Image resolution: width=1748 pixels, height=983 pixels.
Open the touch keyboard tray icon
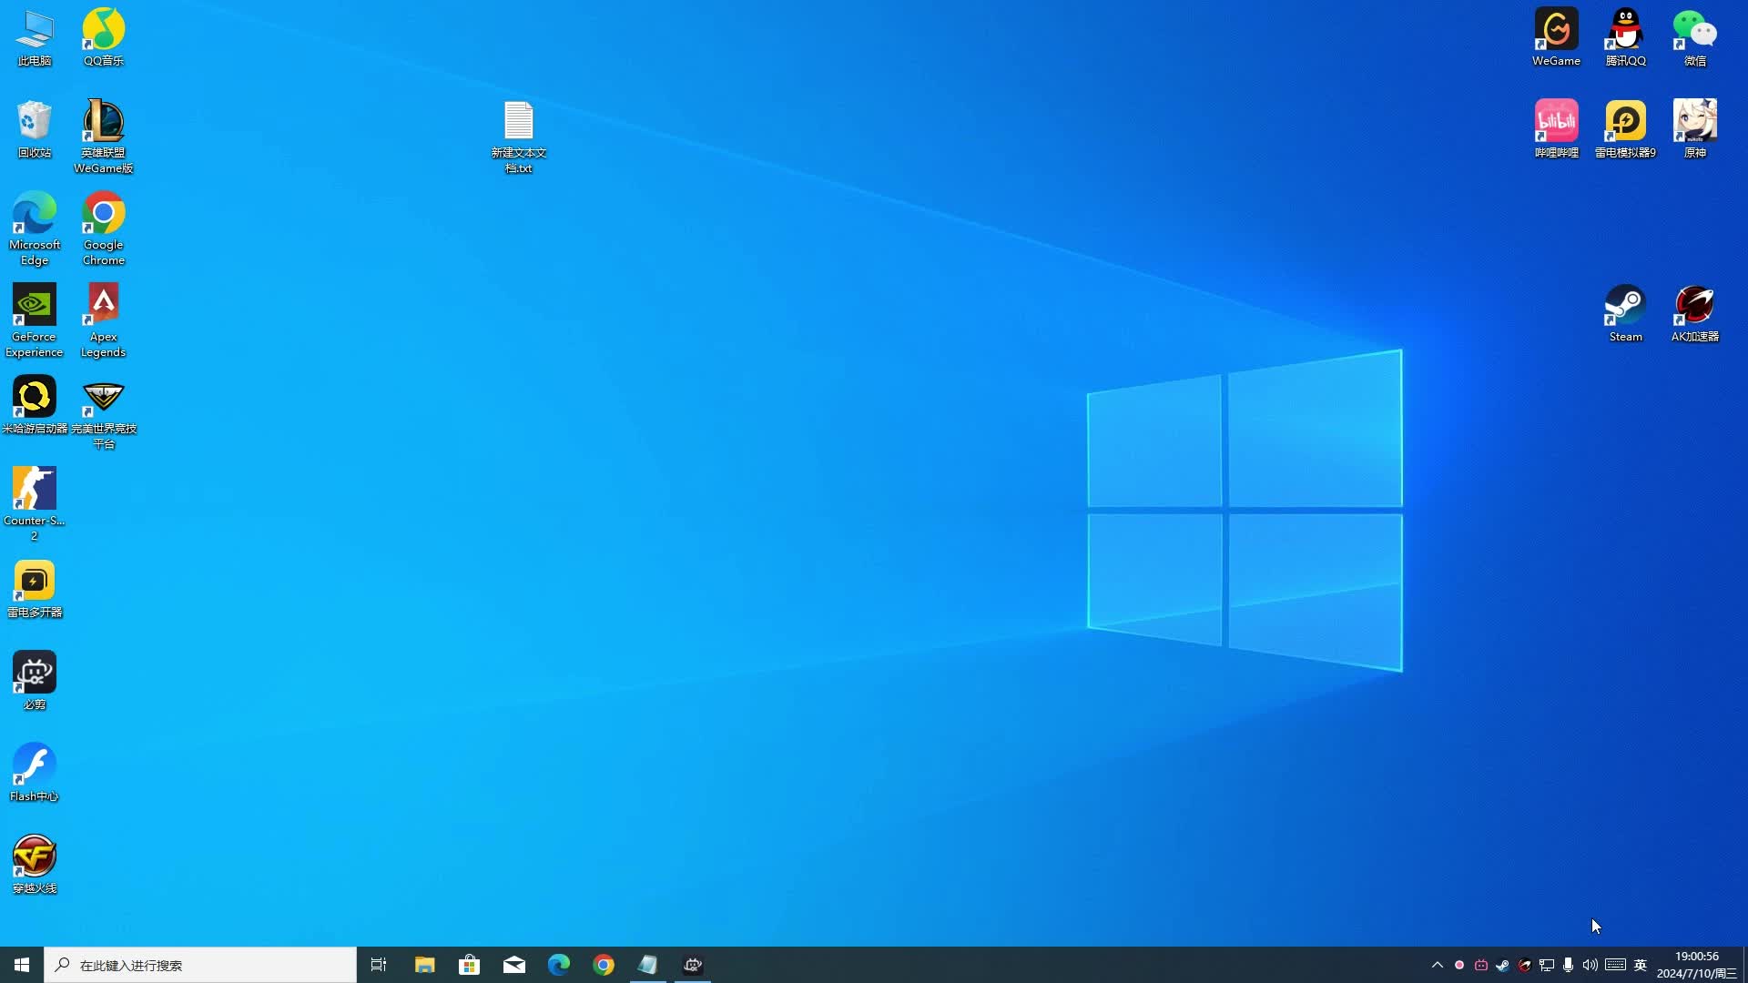pos(1615,965)
